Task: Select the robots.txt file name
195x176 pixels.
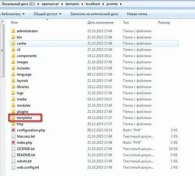Action: 24,161
